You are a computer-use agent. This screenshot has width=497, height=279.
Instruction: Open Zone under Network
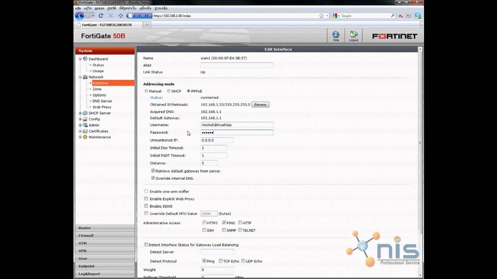[x=97, y=89]
